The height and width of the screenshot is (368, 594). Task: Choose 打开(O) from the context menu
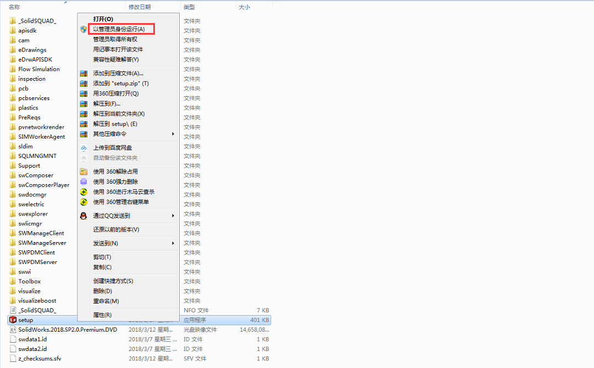tap(103, 19)
